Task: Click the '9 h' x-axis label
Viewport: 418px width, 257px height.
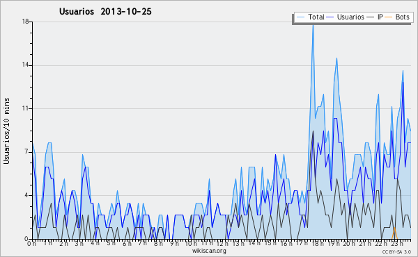Action: coord(174,243)
